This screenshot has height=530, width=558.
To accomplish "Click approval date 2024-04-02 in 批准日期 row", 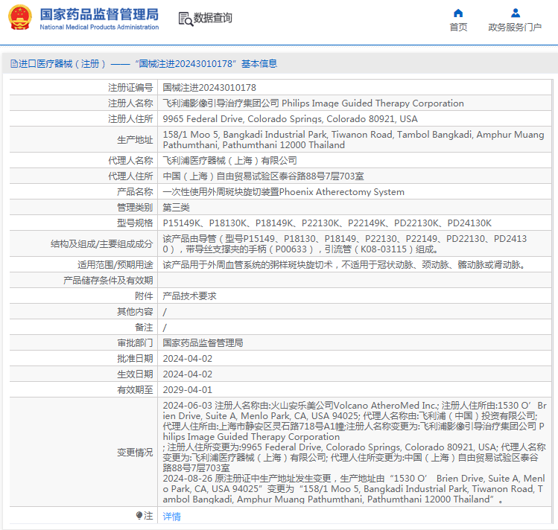I will [x=188, y=359].
